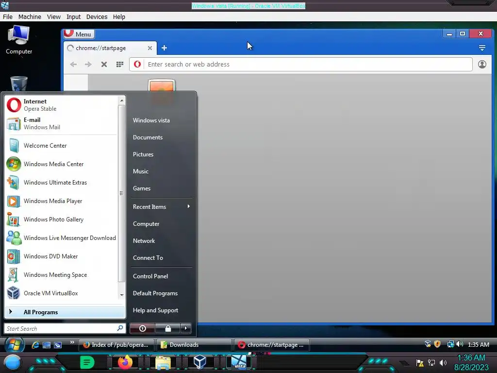Open Opera tab menu icon
Screen dimensions: 497x373
pyautogui.click(x=482, y=48)
